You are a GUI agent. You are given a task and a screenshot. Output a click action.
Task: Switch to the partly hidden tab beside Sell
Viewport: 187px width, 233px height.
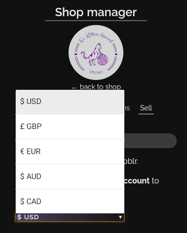click(127, 108)
